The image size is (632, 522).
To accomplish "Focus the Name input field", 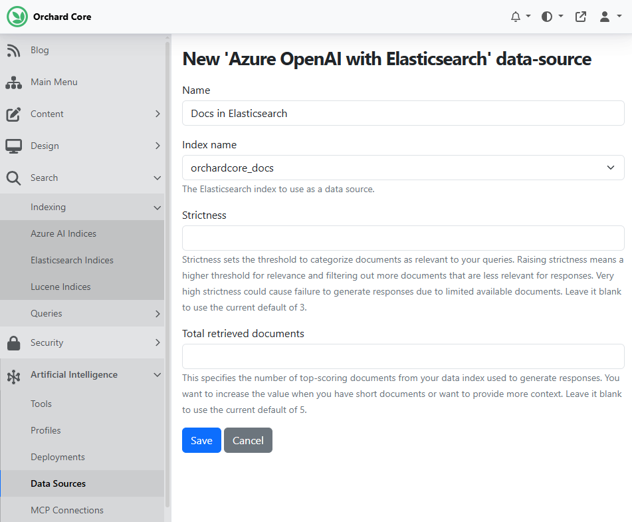I will (403, 113).
